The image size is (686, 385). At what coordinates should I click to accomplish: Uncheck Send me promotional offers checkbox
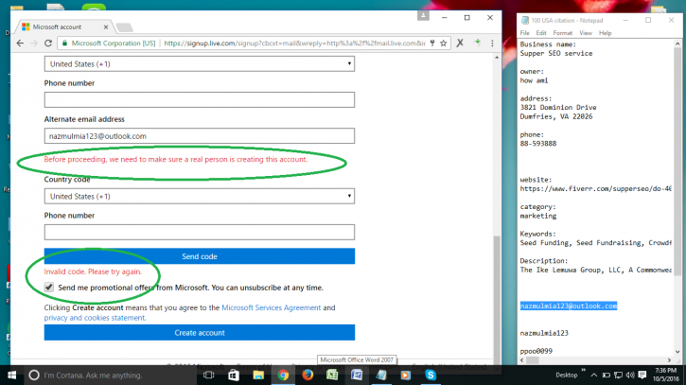[49, 288]
